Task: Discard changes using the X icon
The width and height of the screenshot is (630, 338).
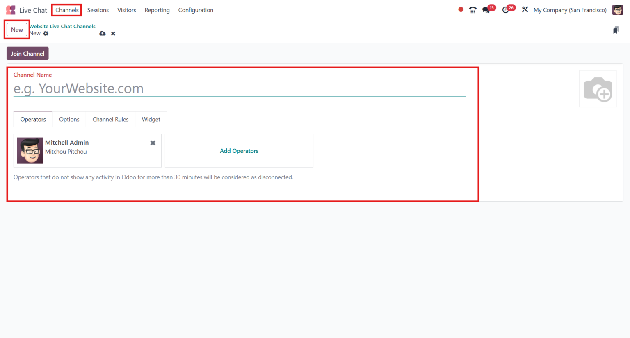Action: click(113, 33)
